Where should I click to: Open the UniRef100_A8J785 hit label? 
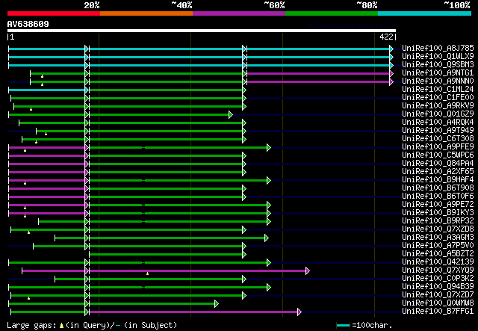pos(438,49)
